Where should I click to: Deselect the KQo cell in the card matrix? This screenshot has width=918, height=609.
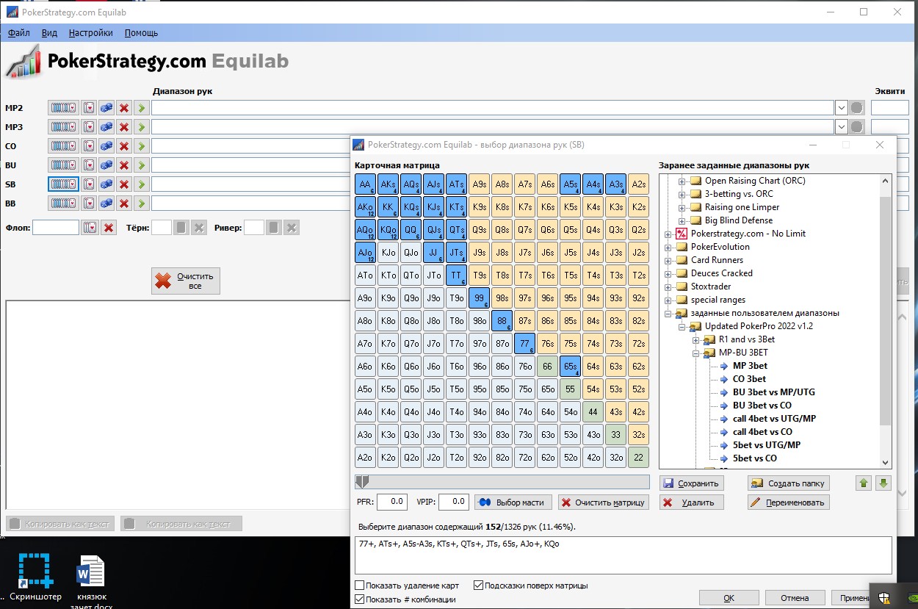(x=388, y=230)
